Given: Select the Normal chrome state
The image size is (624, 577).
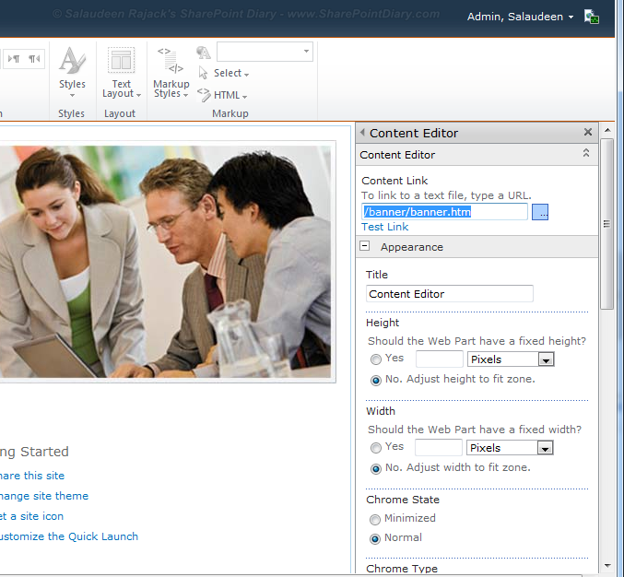Looking at the screenshot, I should 375,539.
